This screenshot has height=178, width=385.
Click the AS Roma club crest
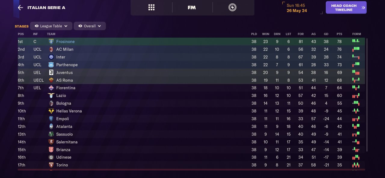click(51, 80)
